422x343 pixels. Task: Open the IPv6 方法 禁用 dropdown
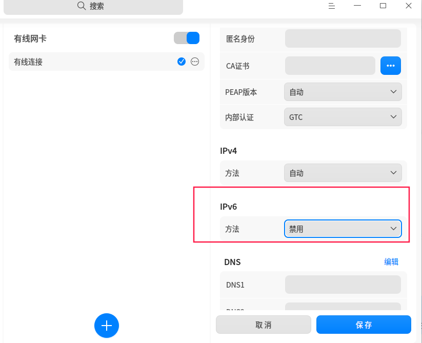point(343,229)
